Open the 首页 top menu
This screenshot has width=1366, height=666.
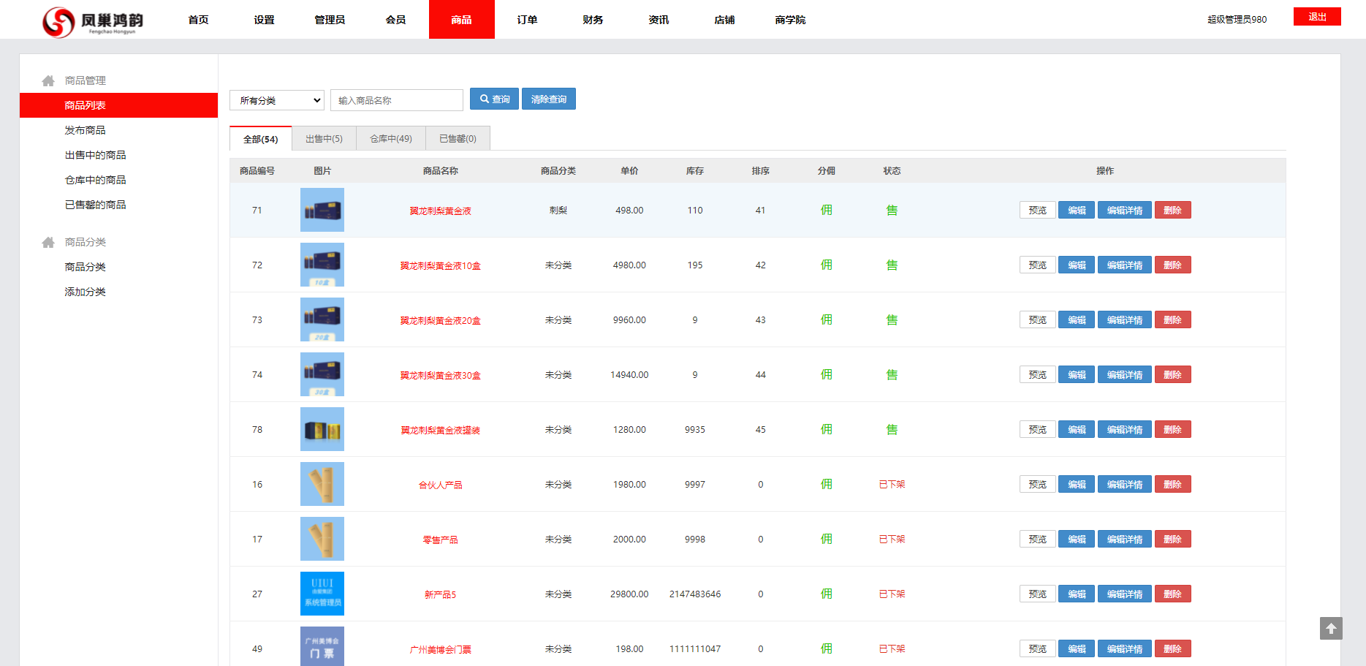[198, 20]
